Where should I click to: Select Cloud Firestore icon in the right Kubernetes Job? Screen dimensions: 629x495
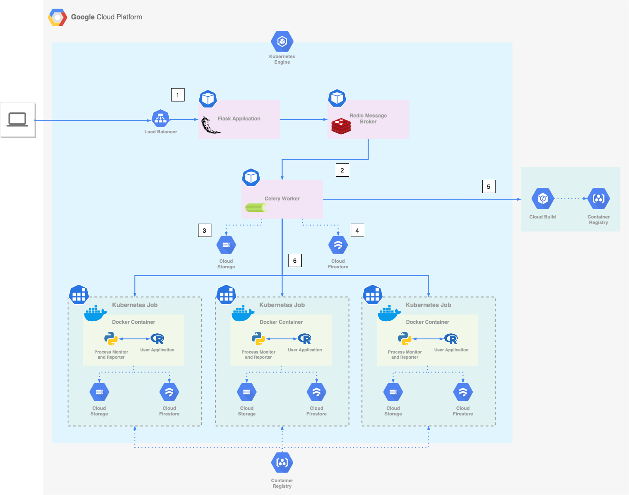coord(463,392)
